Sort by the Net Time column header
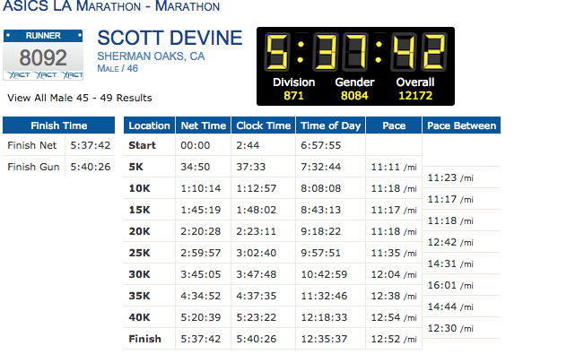 (205, 126)
